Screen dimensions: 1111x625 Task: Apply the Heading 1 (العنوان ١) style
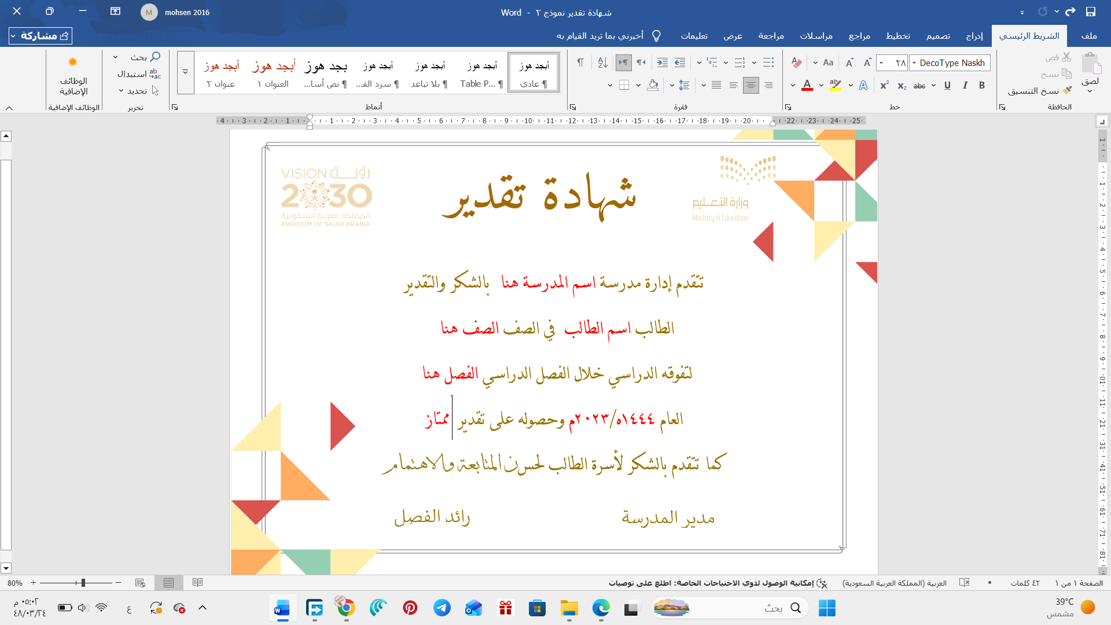click(273, 73)
